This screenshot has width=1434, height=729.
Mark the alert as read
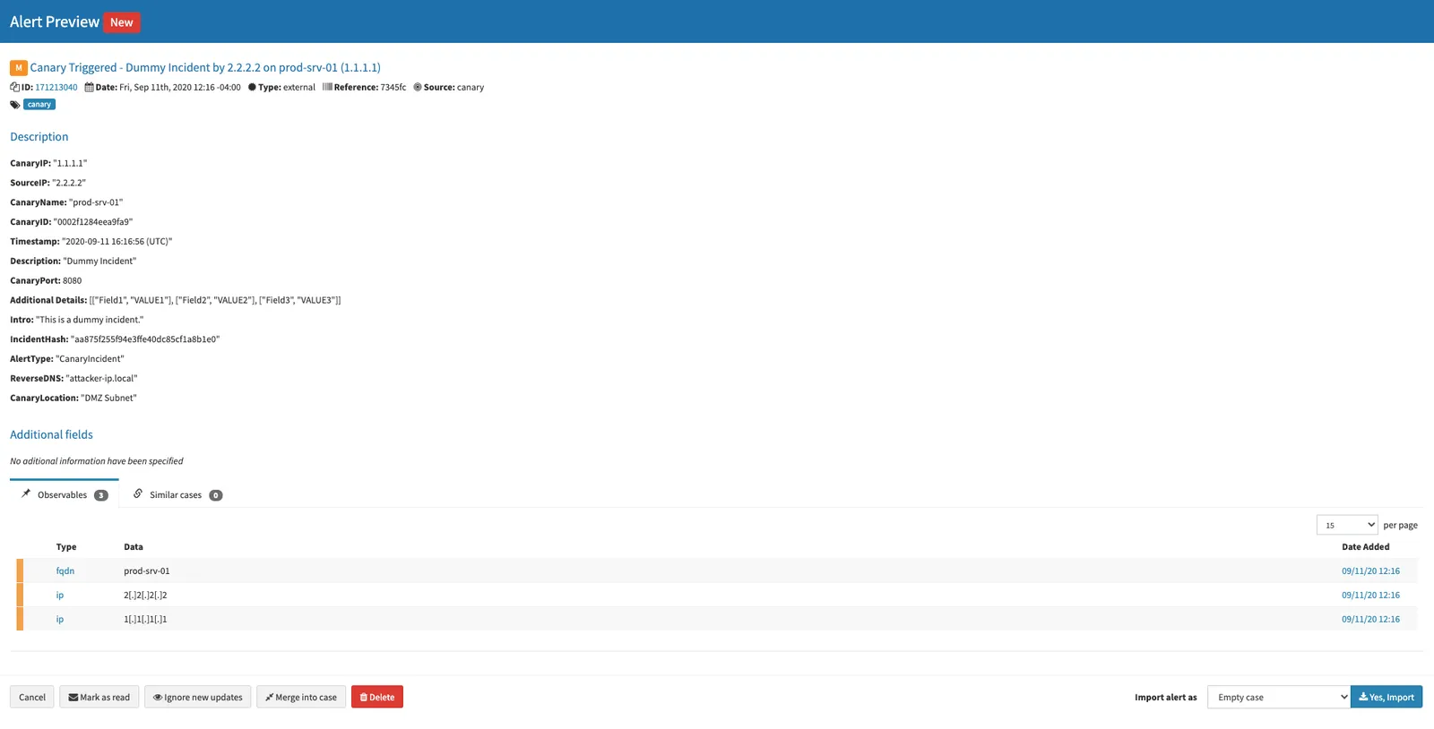pos(99,697)
